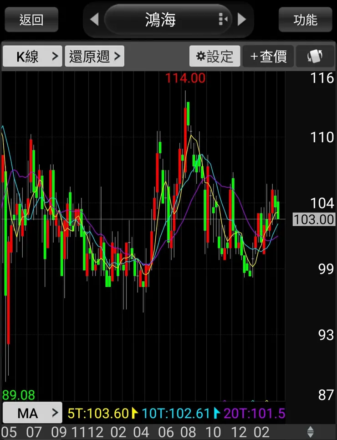Tap the yellow flag after 5T value
Screen dimensions: 337x440
pyautogui.click(x=135, y=414)
